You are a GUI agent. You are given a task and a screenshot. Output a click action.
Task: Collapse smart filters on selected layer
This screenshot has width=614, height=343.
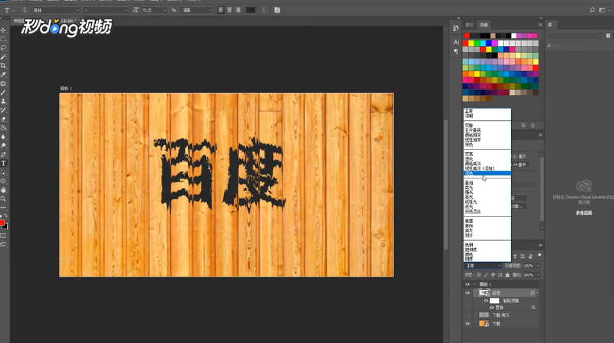click(538, 293)
